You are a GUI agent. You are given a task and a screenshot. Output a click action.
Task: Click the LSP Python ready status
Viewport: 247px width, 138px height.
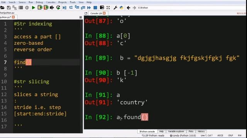coord(153,135)
